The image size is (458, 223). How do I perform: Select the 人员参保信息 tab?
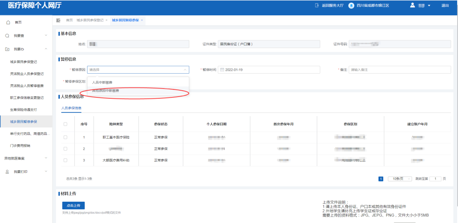pos(71,108)
